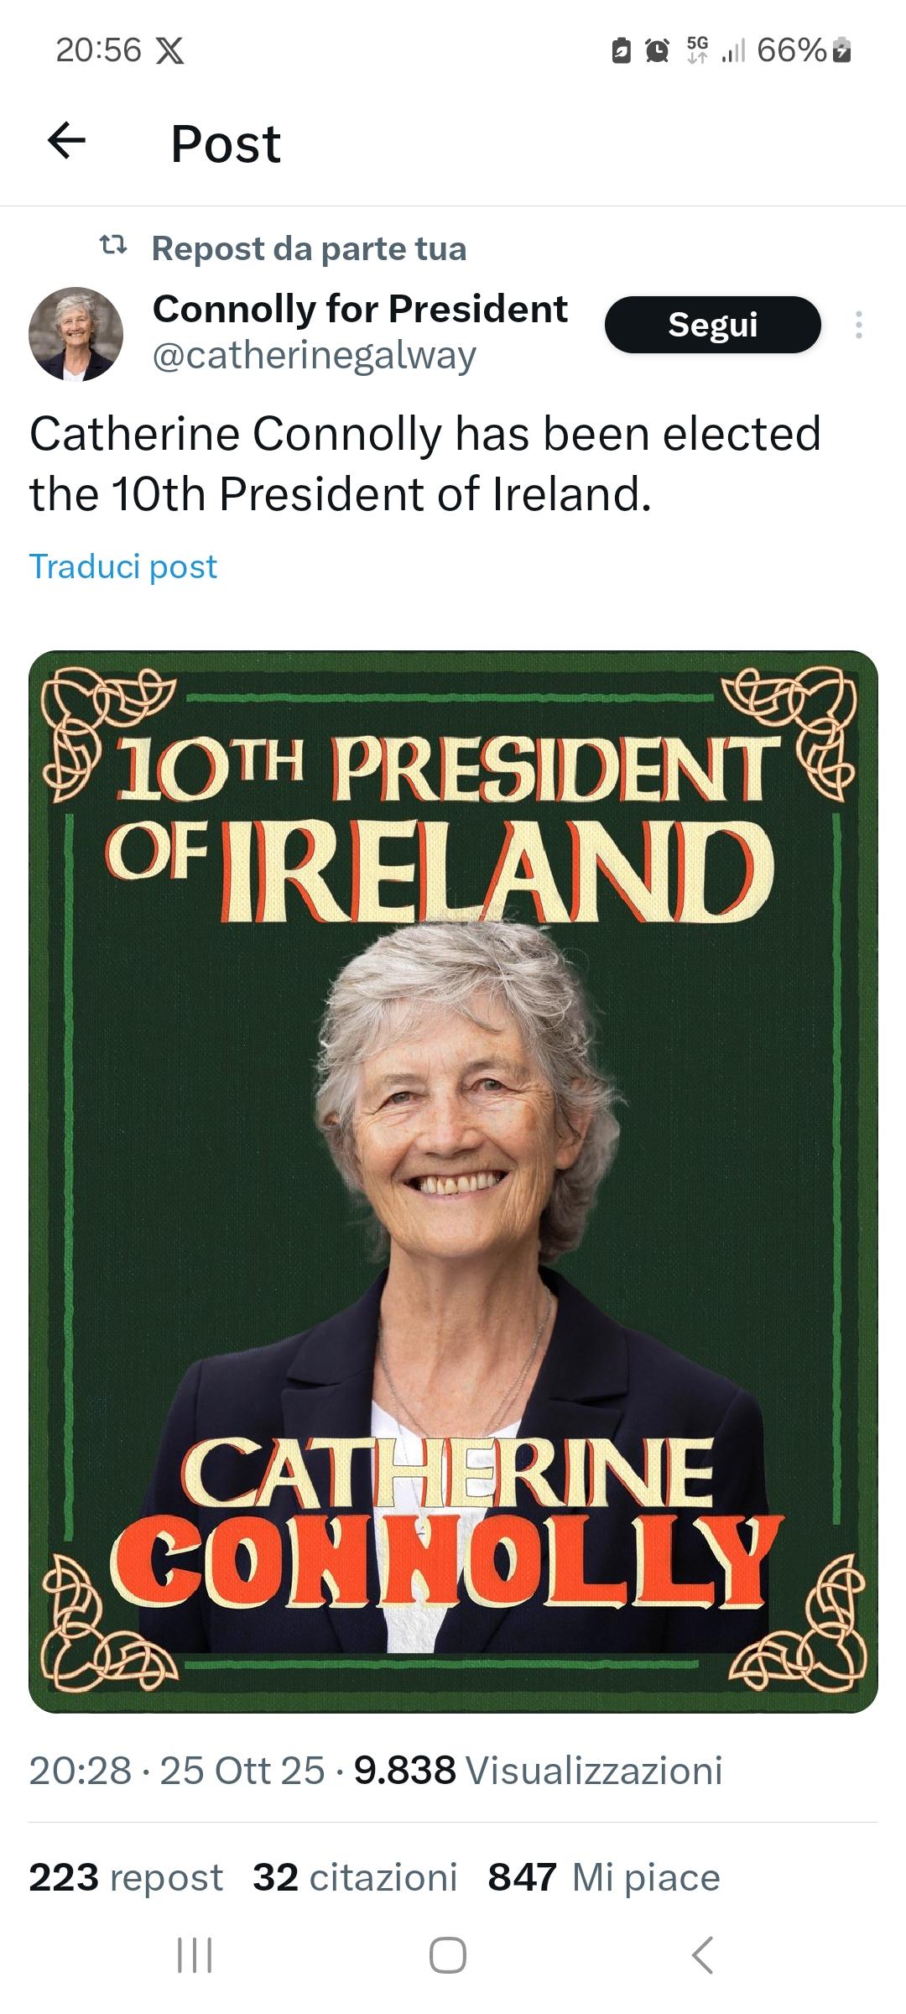Open Connolly for President profile avatar
Image resolution: width=906 pixels, height=2014 pixels.
click(76, 334)
